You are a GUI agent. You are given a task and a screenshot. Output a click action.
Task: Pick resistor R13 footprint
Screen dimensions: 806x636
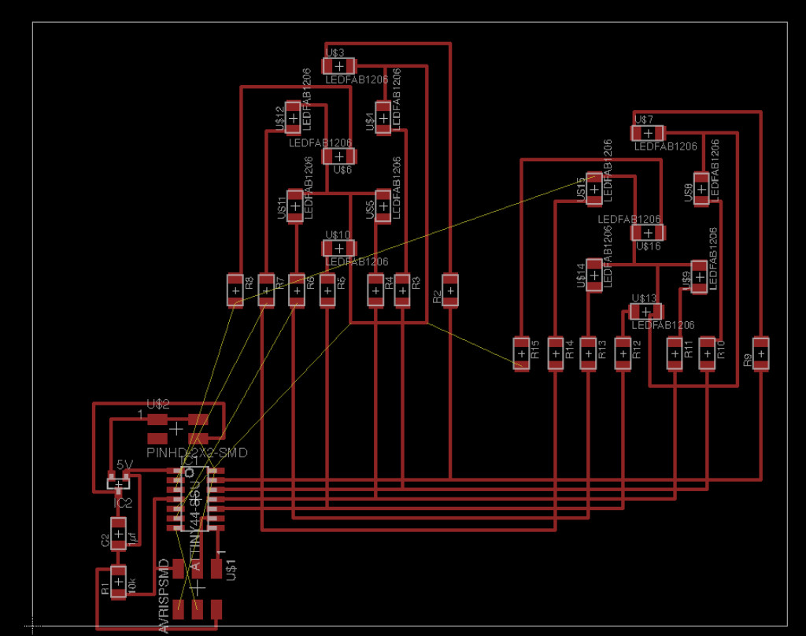(x=589, y=353)
